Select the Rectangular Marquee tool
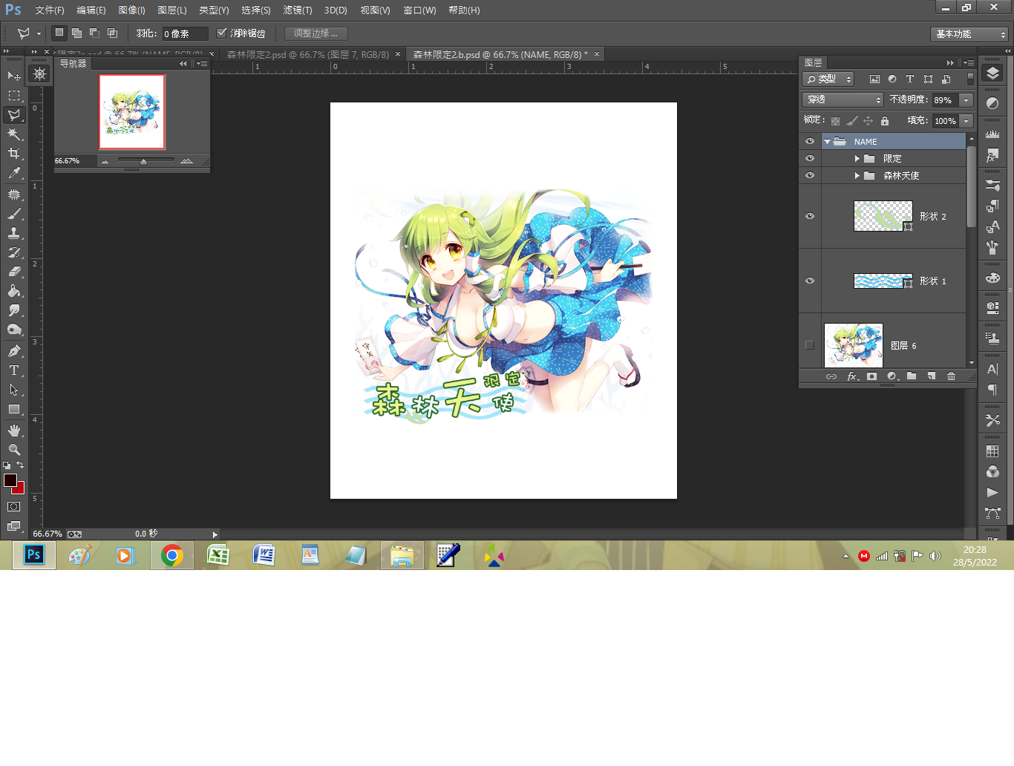Screen dimensions: 1014x766 [x=14, y=95]
